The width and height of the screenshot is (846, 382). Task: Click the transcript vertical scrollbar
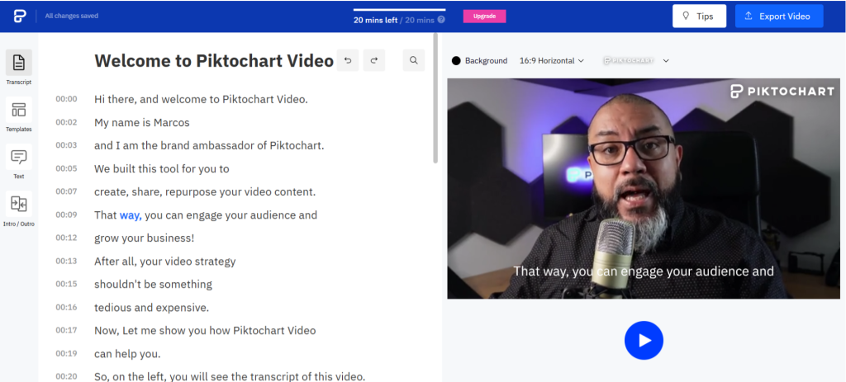pos(435,97)
